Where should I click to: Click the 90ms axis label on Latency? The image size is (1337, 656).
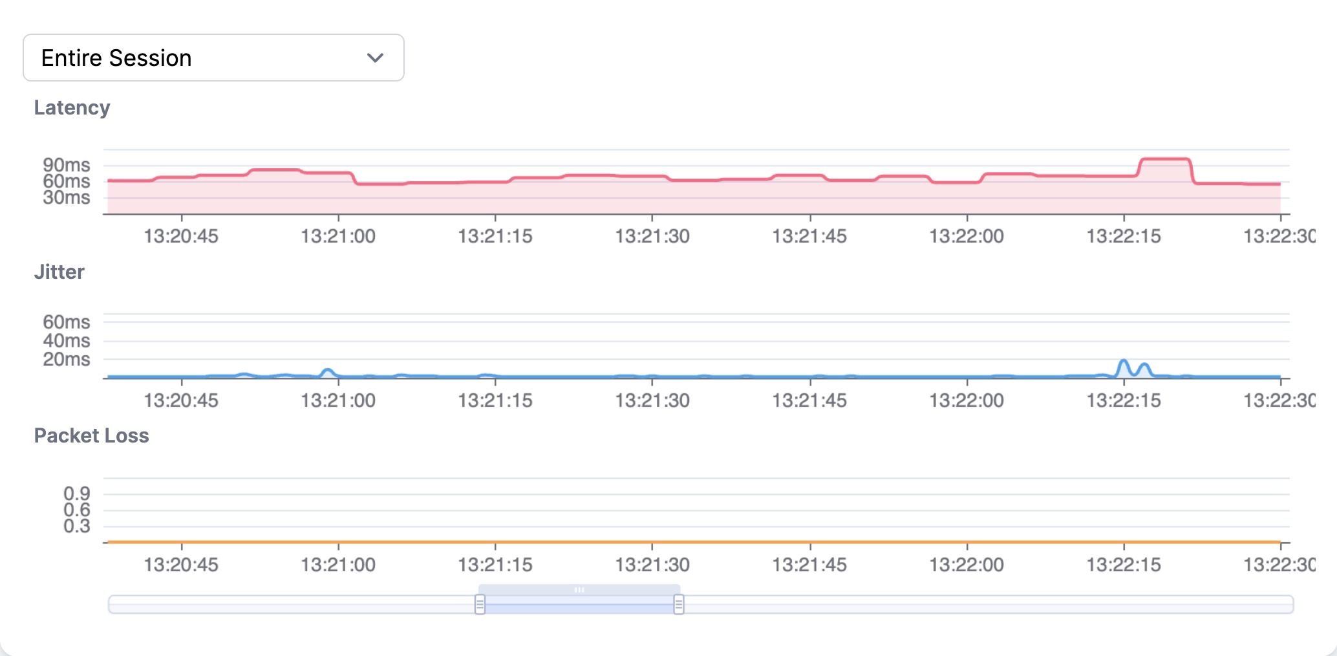67,166
